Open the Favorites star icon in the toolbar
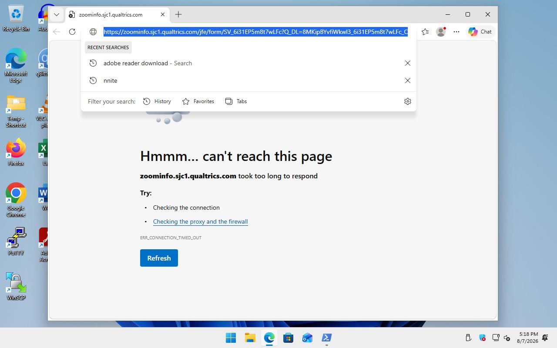Viewport: 557px width, 348px height. tap(425, 32)
